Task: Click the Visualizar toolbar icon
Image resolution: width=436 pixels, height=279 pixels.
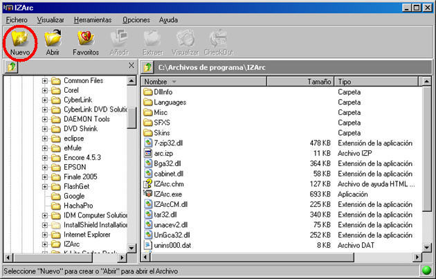Action: (185, 40)
